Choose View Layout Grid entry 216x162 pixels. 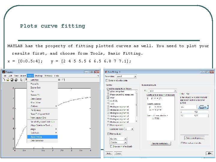pos(43,118)
